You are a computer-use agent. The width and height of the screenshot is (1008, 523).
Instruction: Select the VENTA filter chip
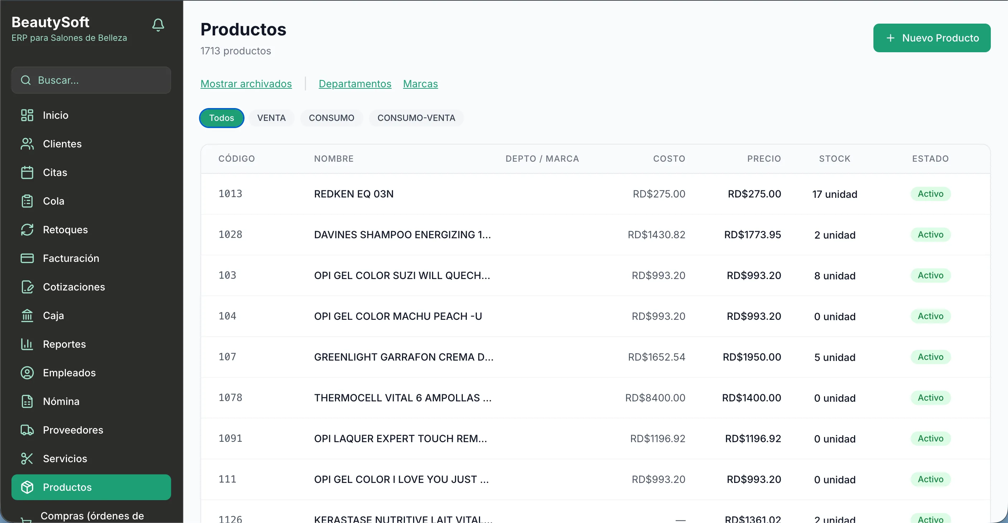pos(272,118)
